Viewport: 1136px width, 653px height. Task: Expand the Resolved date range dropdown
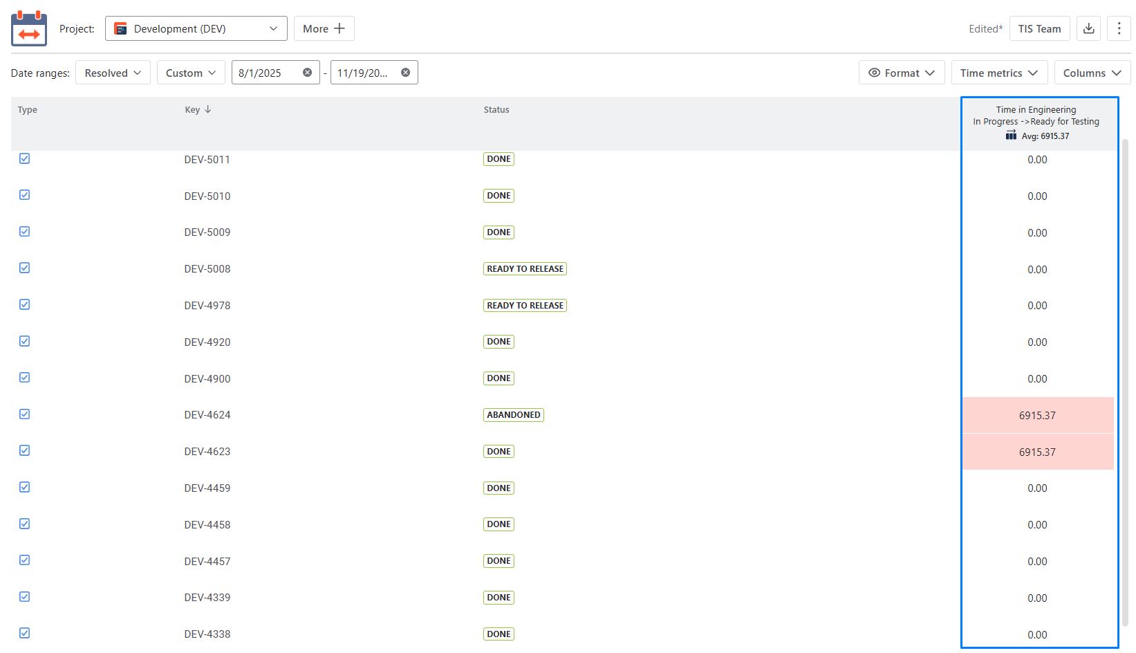(x=113, y=73)
